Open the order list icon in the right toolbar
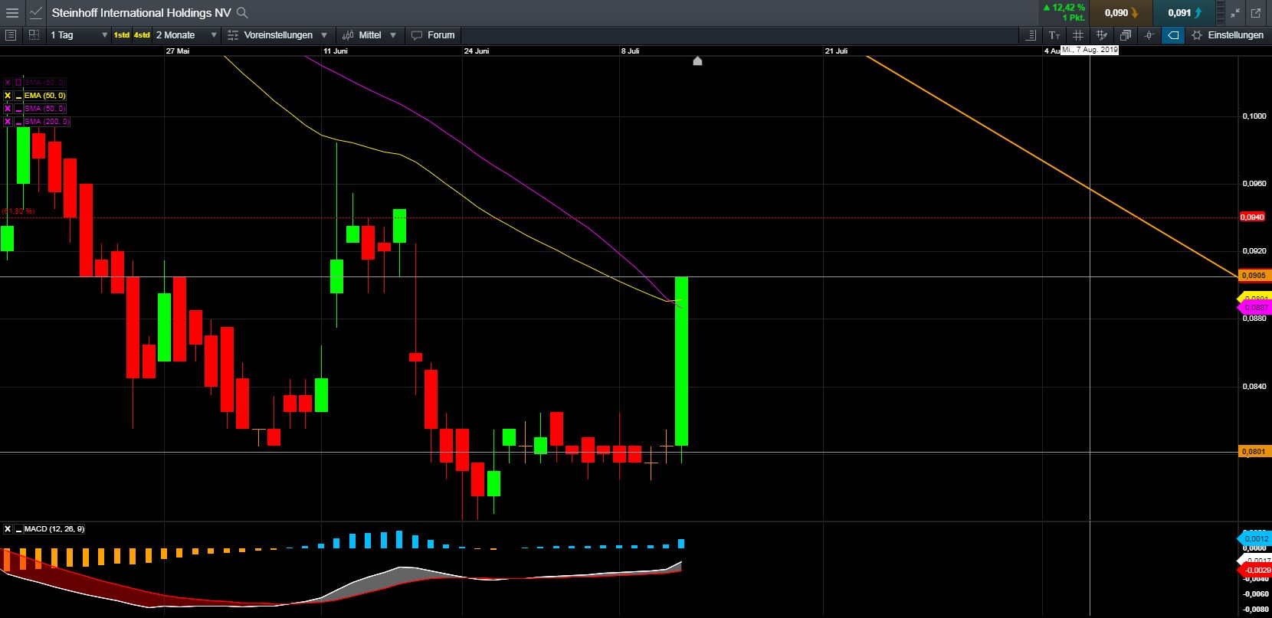Image resolution: width=1272 pixels, height=618 pixels. tap(1031, 35)
